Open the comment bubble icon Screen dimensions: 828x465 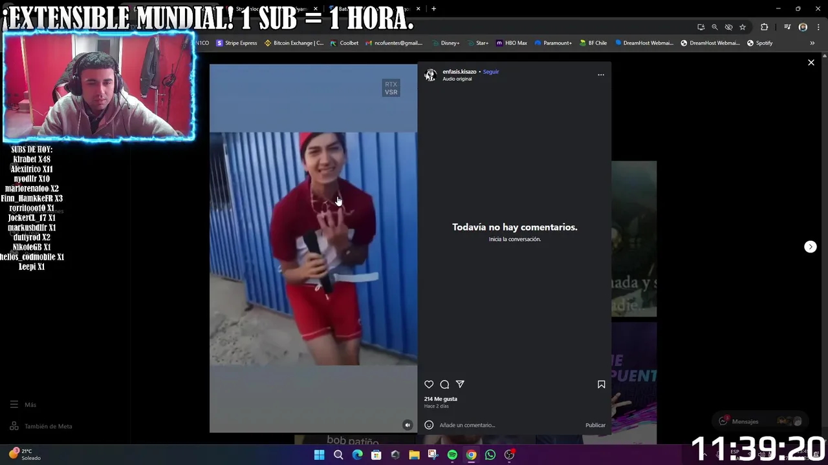444,384
